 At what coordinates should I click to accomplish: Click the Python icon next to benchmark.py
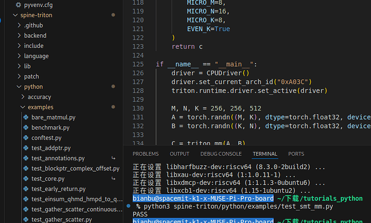click(25, 128)
